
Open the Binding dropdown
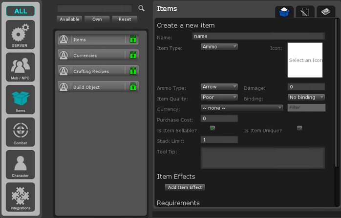click(306, 98)
